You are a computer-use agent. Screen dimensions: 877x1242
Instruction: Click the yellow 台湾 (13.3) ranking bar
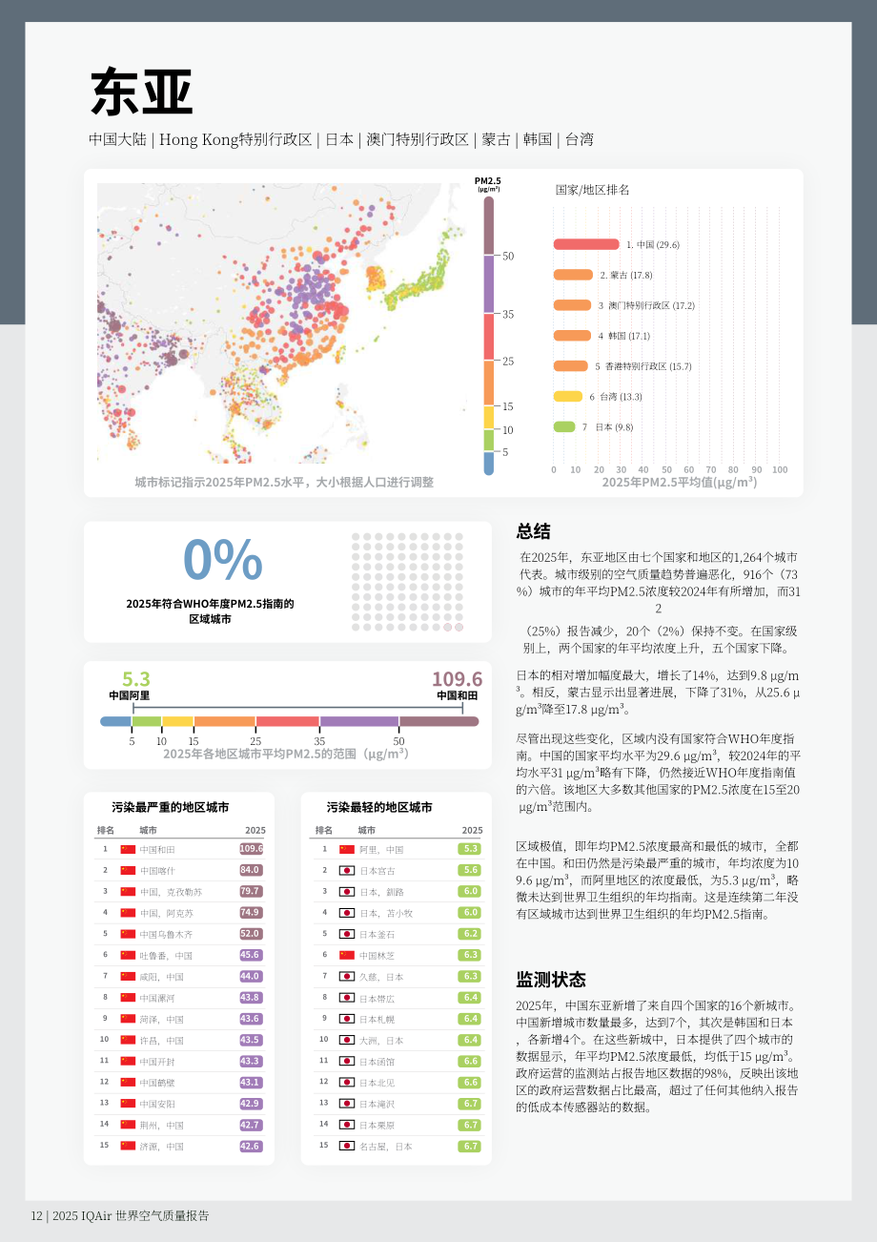[568, 396]
